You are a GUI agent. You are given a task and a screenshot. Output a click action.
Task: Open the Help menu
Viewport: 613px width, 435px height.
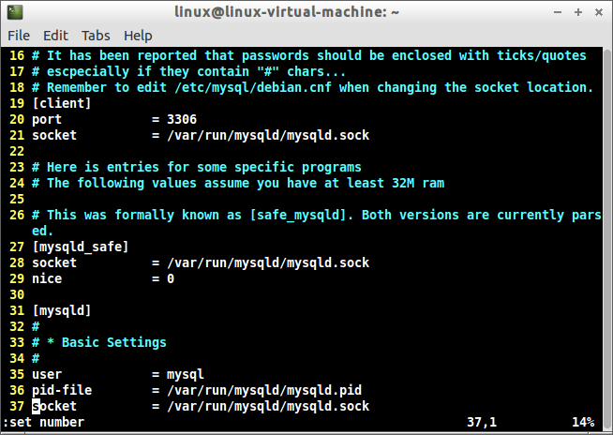(138, 36)
